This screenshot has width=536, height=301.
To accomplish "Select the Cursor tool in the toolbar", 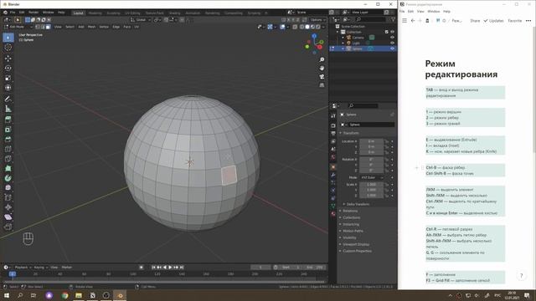I will click(8, 48).
